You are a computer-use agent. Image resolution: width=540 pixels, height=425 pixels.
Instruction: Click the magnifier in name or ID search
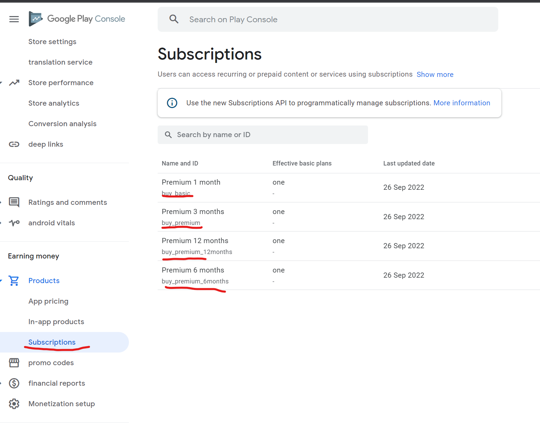click(x=168, y=135)
